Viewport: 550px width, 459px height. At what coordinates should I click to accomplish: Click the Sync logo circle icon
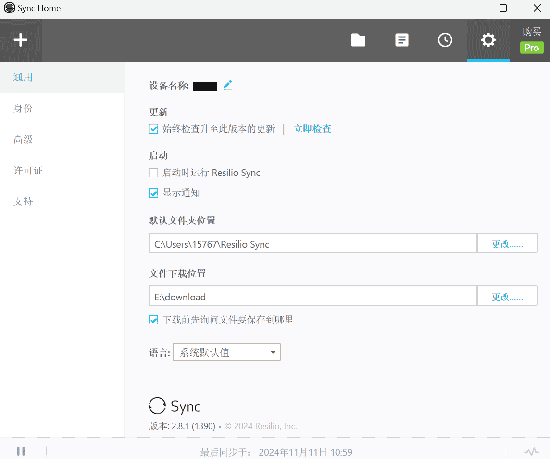157,406
